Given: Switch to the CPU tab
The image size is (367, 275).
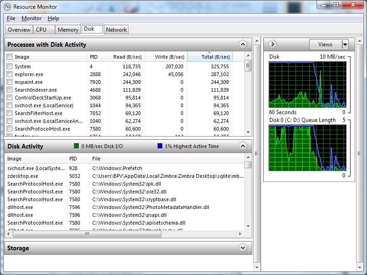Looking at the screenshot, I should tap(44, 30).
